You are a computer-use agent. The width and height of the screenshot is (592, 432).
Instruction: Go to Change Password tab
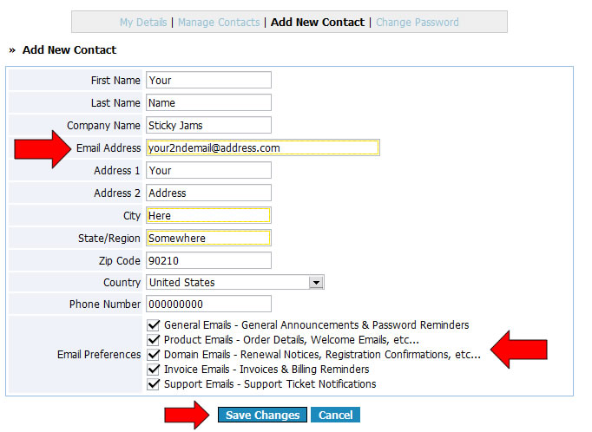(x=418, y=22)
